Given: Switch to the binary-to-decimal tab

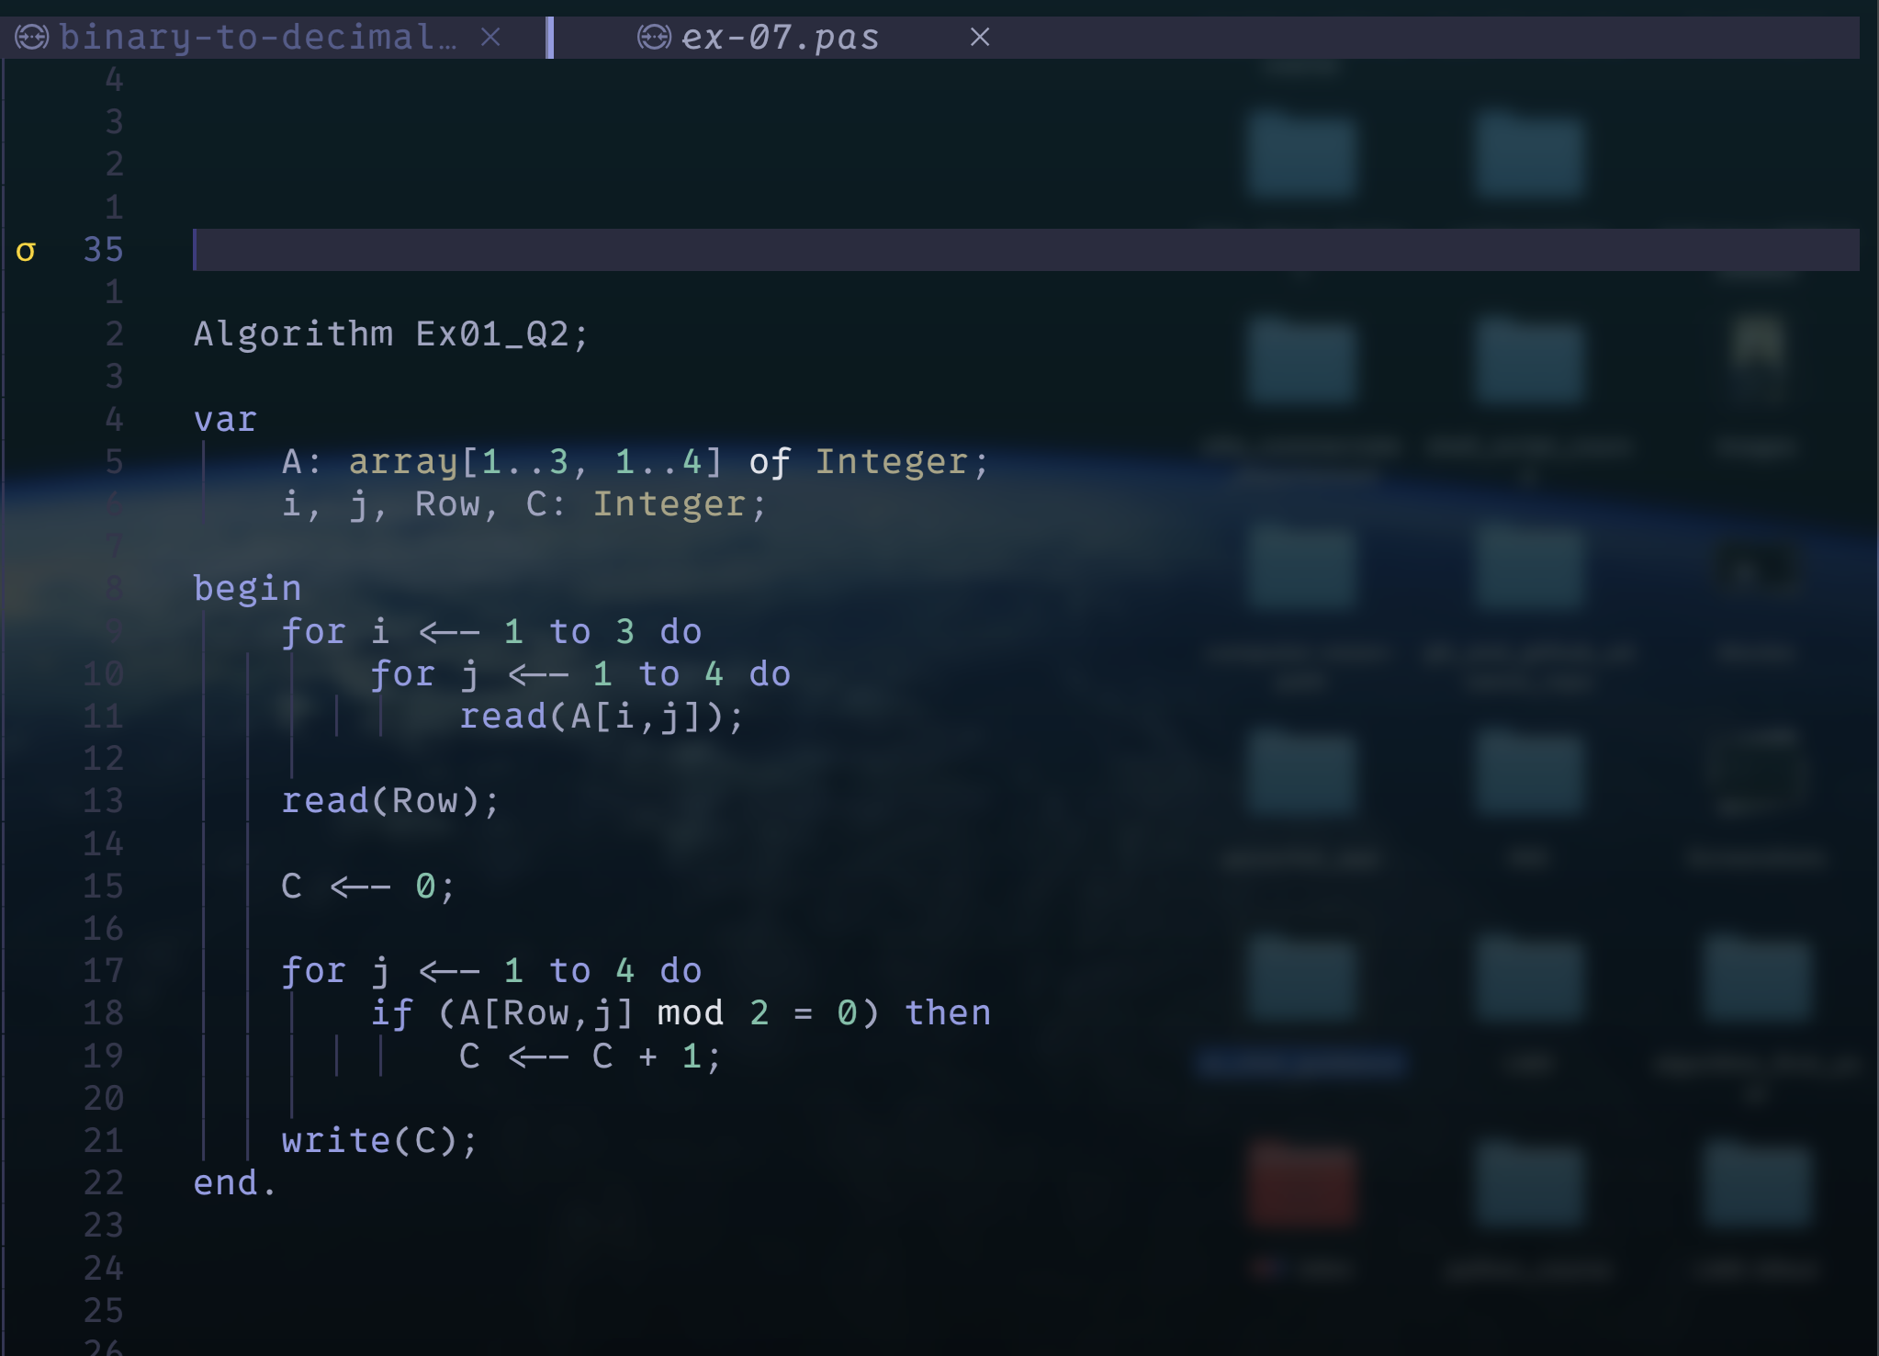Looking at the screenshot, I should click(257, 38).
